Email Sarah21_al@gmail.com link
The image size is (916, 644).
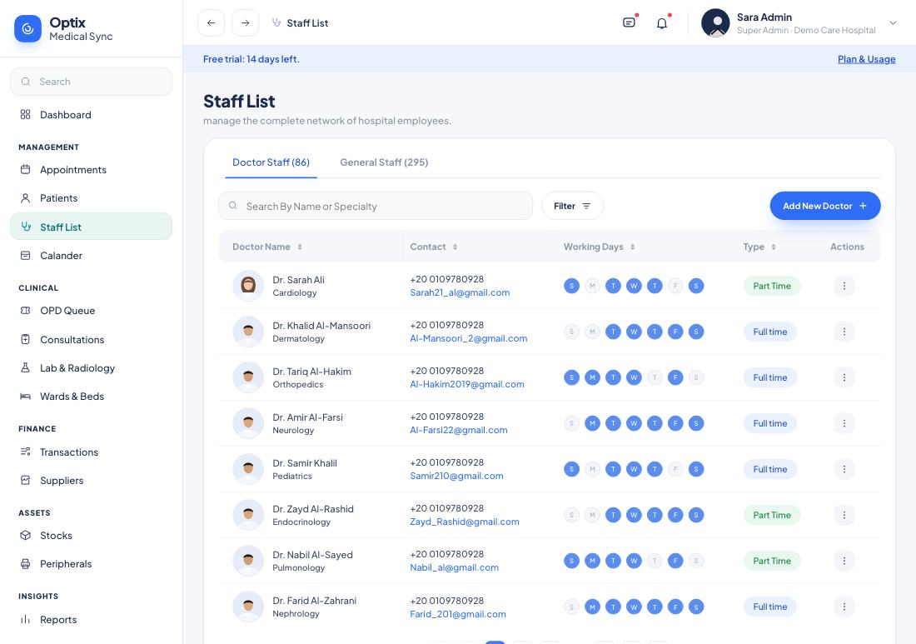(x=460, y=292)
